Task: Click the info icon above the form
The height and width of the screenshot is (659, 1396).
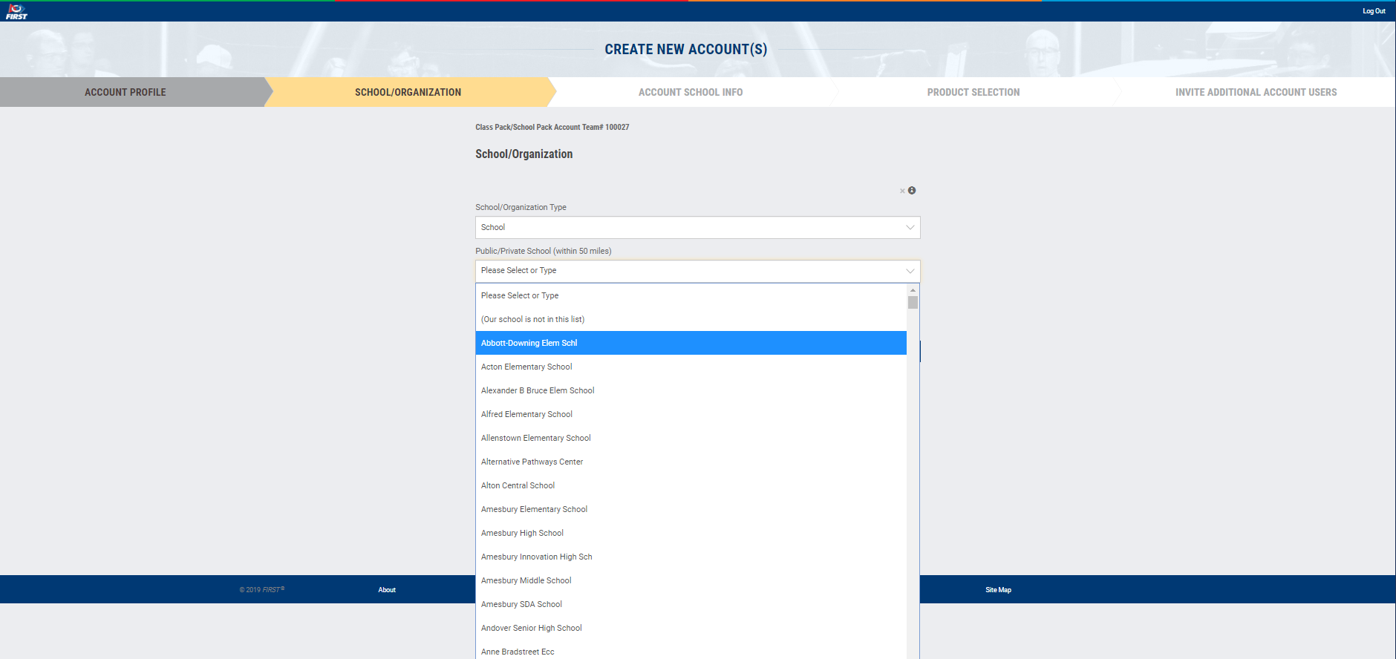Action: pos(912,191)
